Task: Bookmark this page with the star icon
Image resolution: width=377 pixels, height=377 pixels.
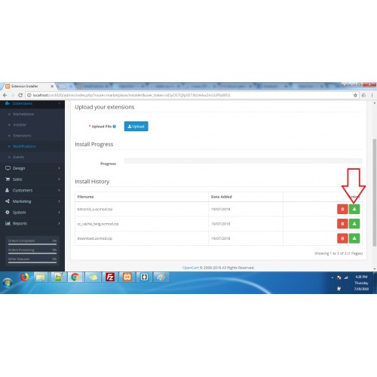Action: click(355, 95)
